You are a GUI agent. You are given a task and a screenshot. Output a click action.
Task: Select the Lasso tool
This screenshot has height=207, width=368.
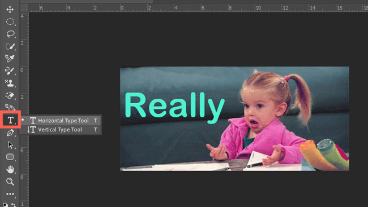coord(10,34)
